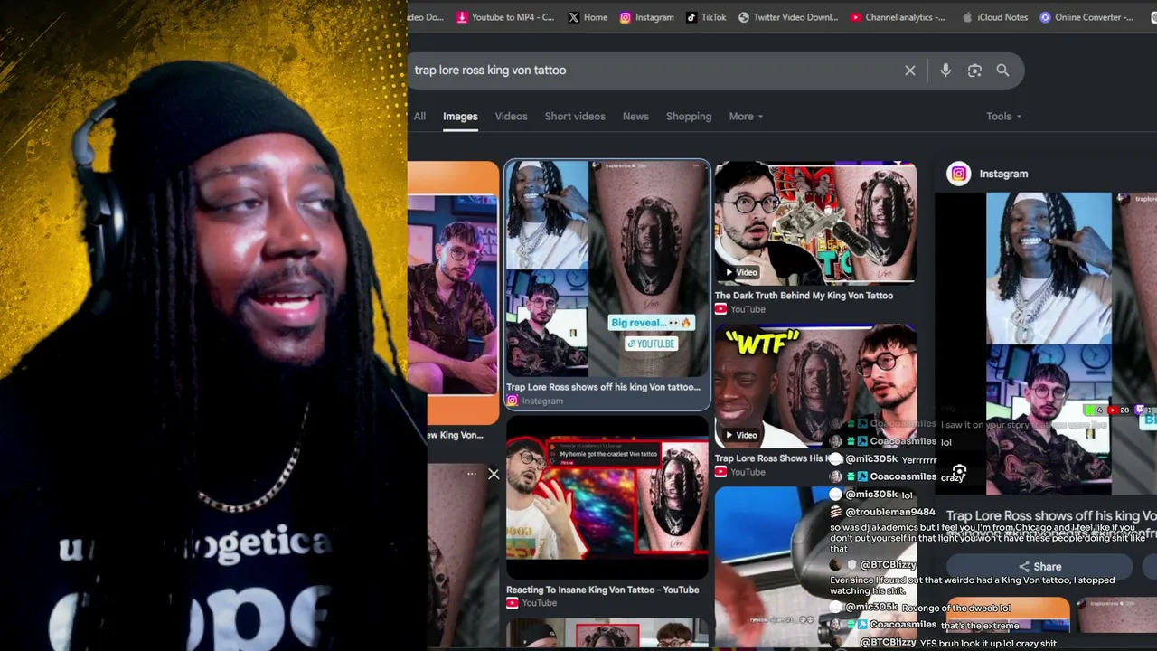The width and height of the screenshot is (1157, 651).
Task: Open the Tools dropdown
Action: click(1003, 117)
